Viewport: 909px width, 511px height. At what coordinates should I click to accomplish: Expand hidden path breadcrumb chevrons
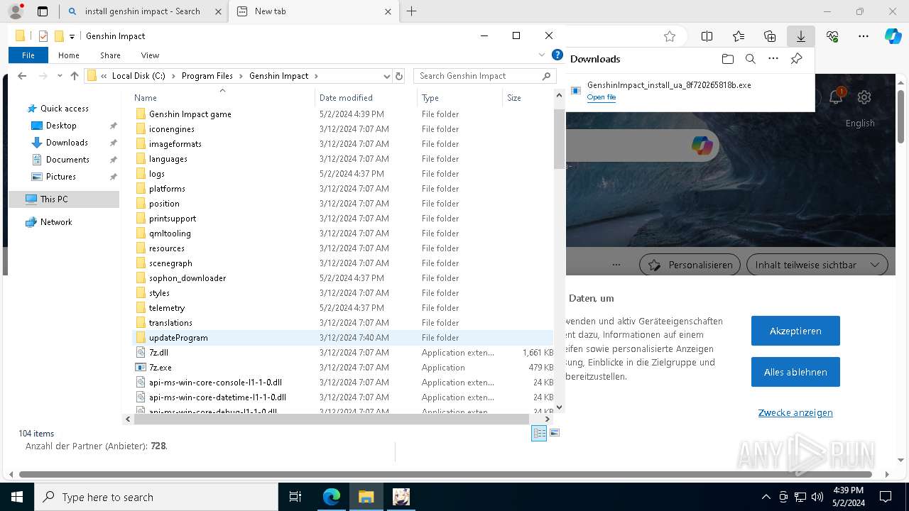point(104,76)
